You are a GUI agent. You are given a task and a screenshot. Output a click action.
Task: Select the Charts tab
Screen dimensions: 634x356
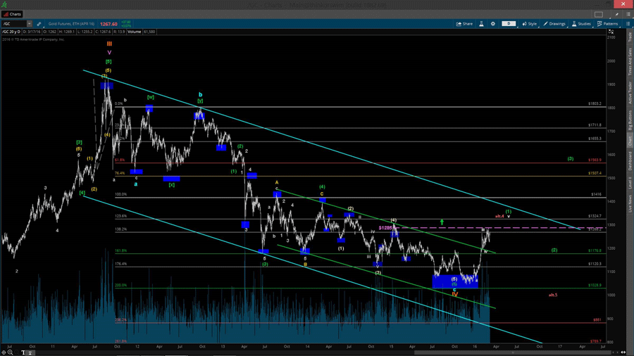pyautogui.click(x=13, y=14)
